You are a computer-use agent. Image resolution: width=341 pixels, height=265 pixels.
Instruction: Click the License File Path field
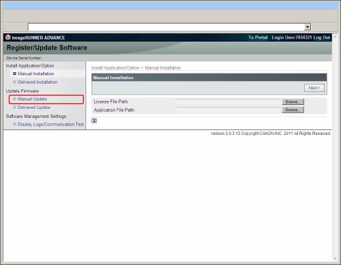pos(228,102)
